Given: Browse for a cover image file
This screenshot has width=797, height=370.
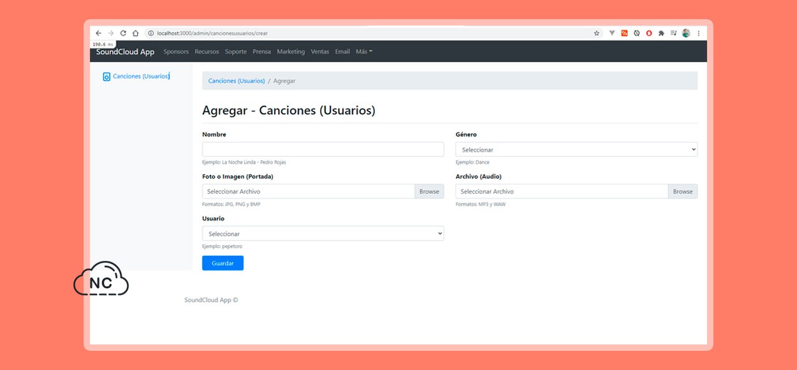Looking at the screenshot, I should pos(429,191).
